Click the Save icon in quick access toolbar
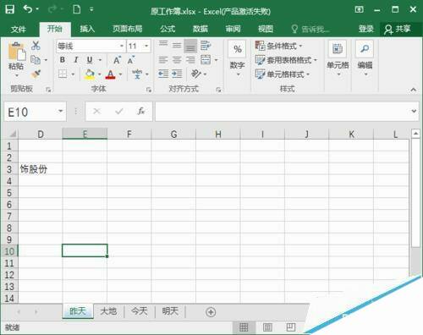The height and width of the screenshot is (335, 423). [10, 9]
